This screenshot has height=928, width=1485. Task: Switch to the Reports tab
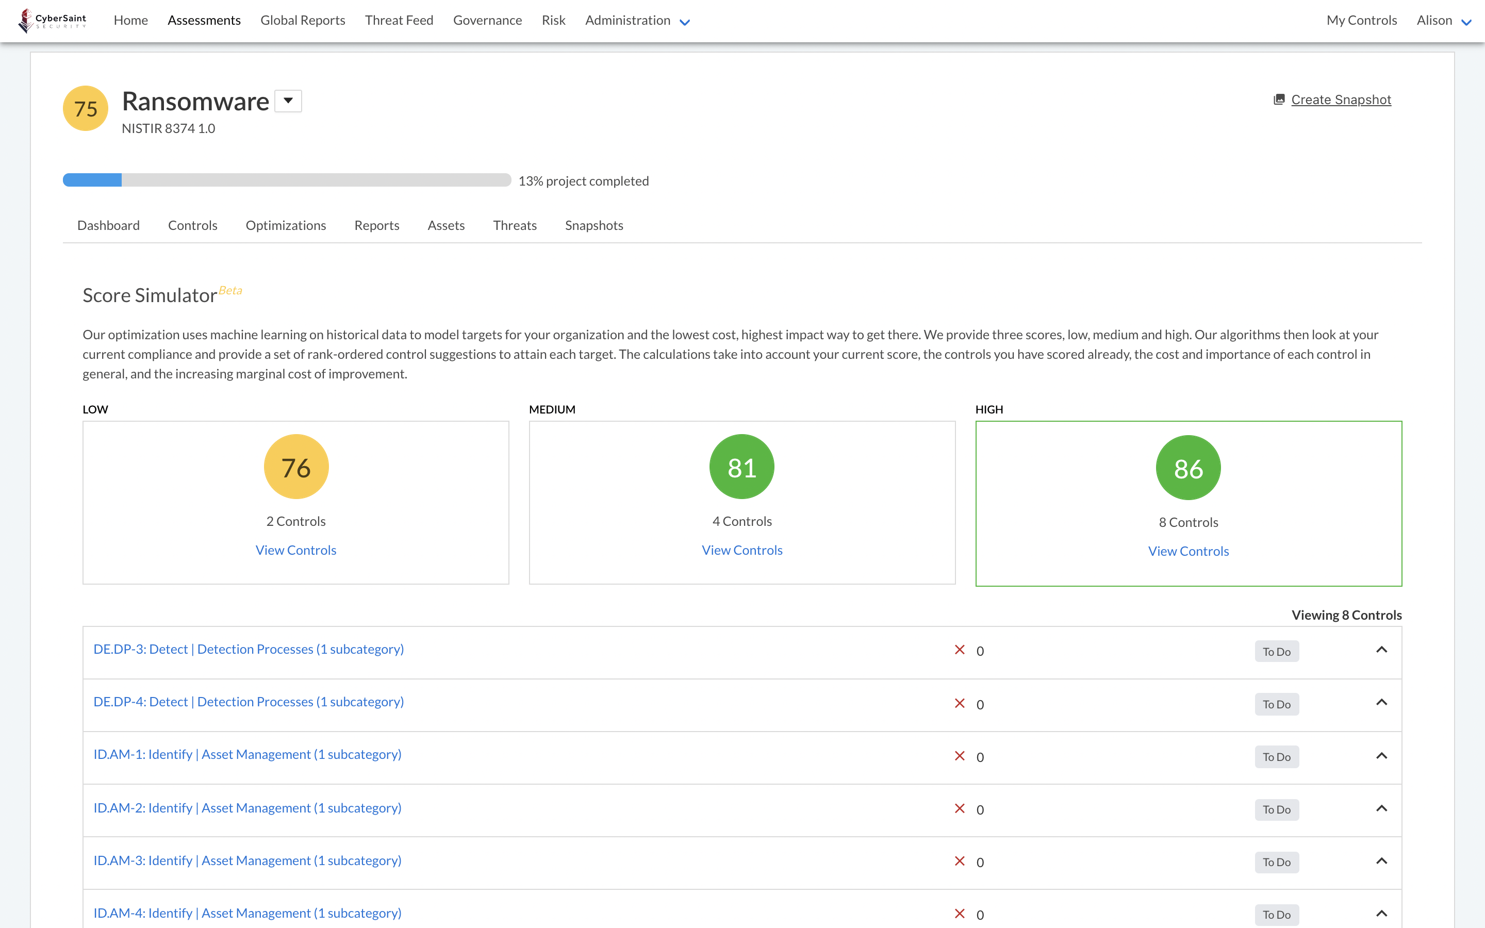coord(377,225)
